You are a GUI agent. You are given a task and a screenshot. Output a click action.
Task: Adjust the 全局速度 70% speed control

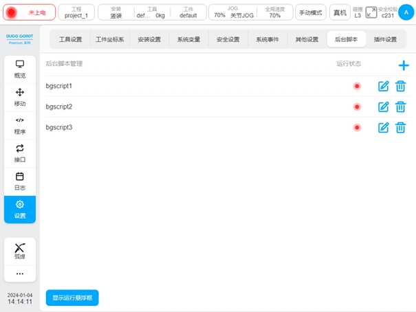pos(274,12)
